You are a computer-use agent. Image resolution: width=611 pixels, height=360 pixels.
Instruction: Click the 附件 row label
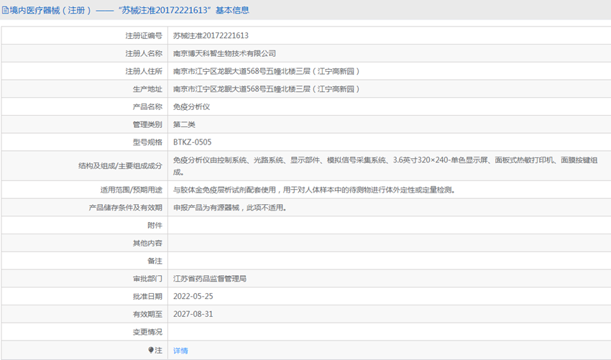[155, 225]
